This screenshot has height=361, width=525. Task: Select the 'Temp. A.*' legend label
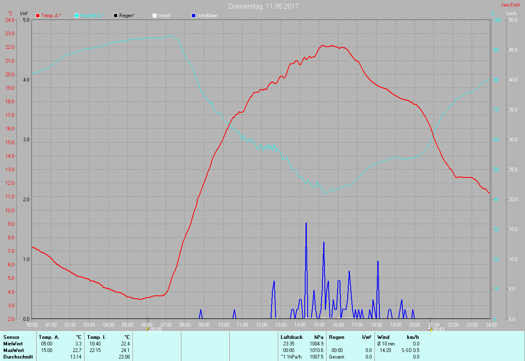(51, 16)
